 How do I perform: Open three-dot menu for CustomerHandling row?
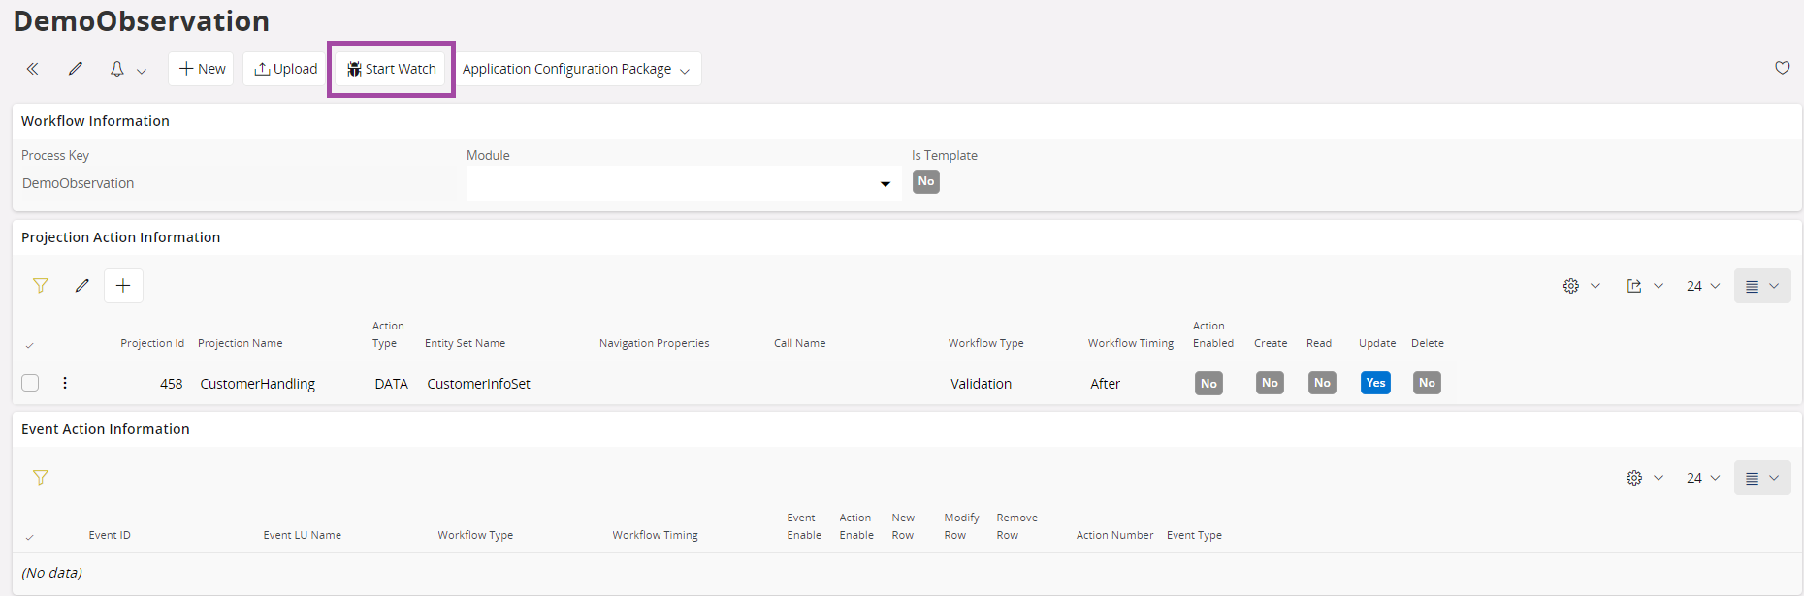click(x=65, y=383)
